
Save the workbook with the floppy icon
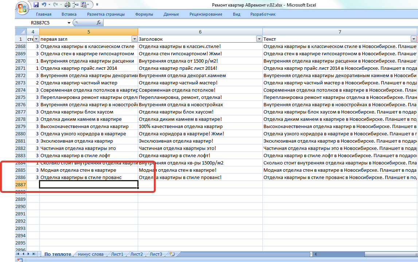click(x=36, y=4)
